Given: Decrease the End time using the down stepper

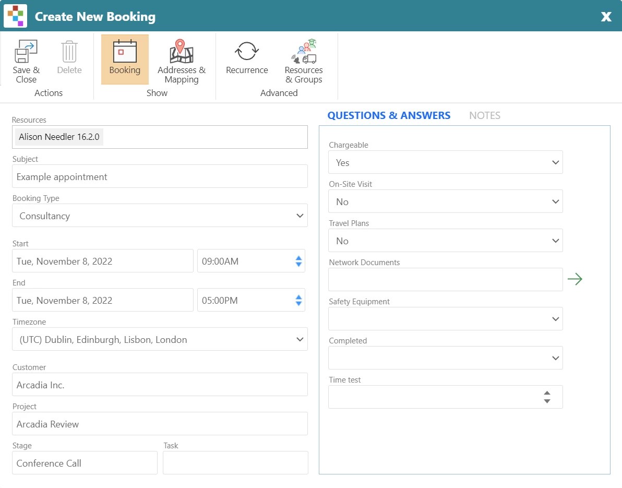Looking at the screenshot, I should click(x=298, y=303).
